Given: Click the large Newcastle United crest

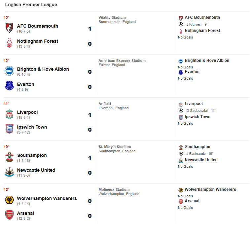Looking at the screenshot, I should pyautogui.click(x=9, y=172).
